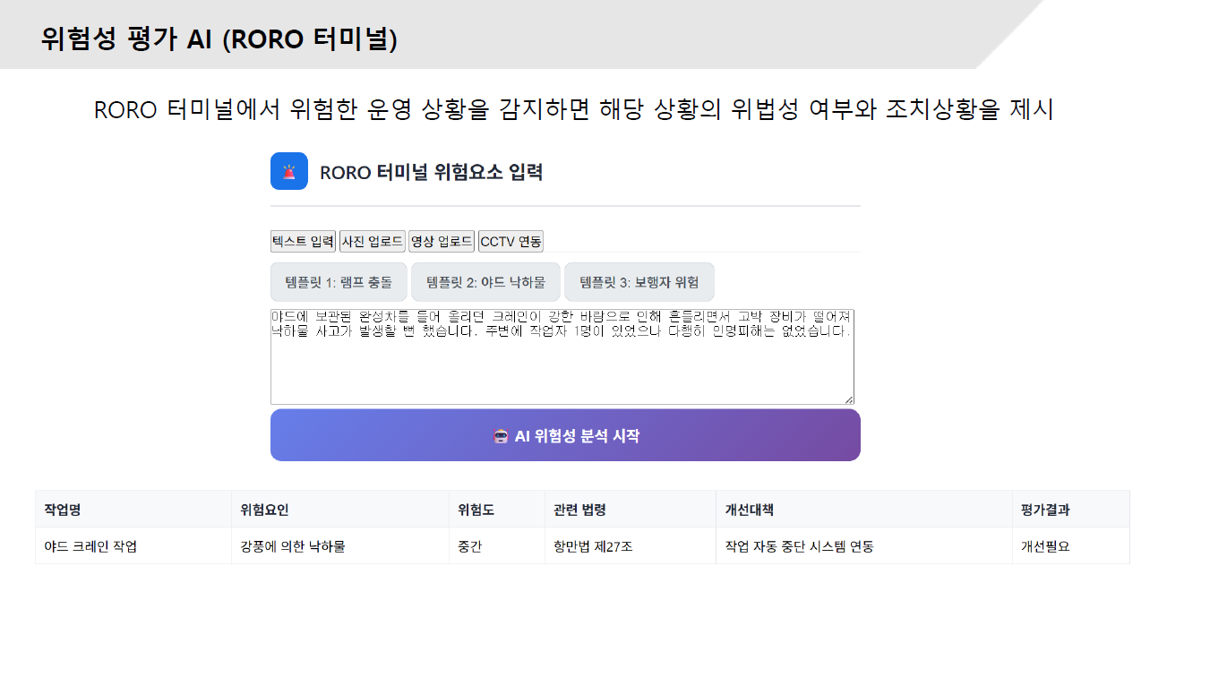Click the 위험요인 column header
This screenshot has width=1227, height=686.
264,510
